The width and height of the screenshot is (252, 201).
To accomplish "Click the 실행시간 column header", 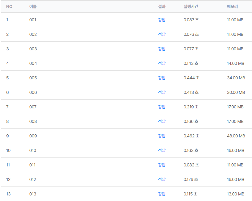I will (191, 6).
